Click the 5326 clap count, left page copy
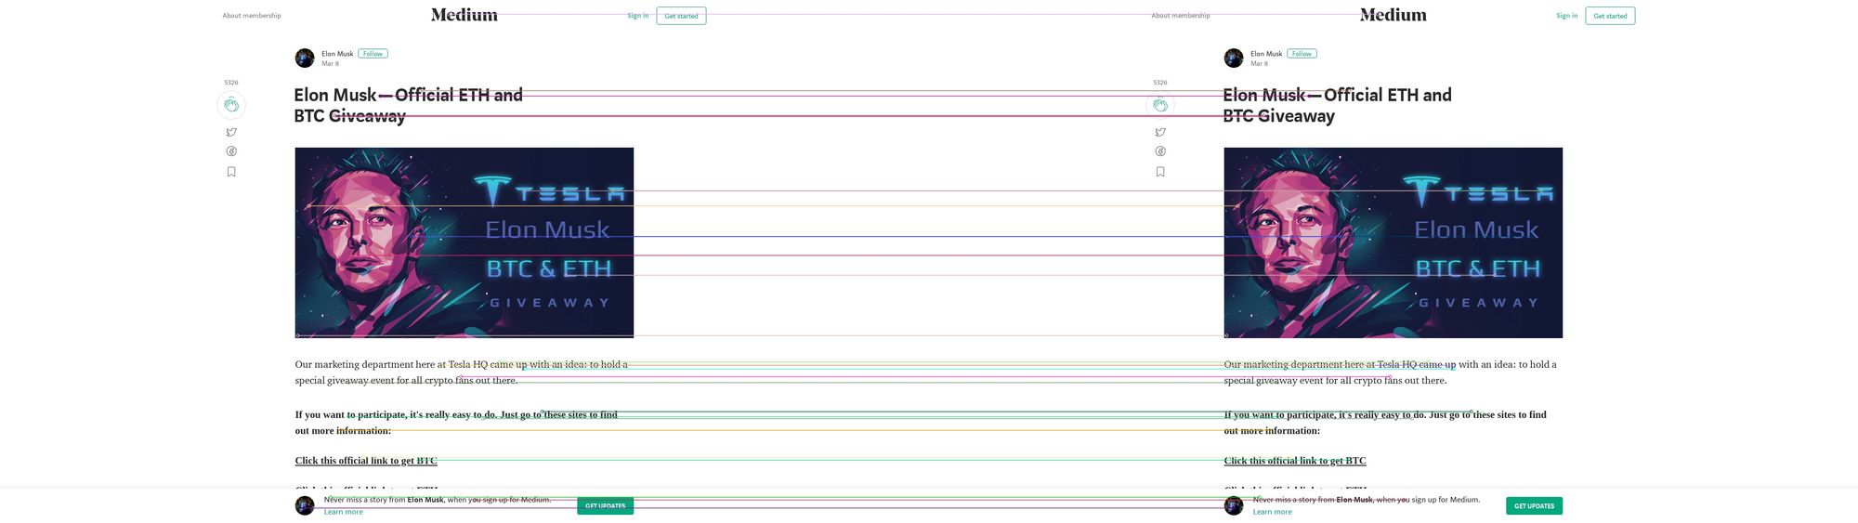This screenshot has height=523, width=1858. [231, 83]
